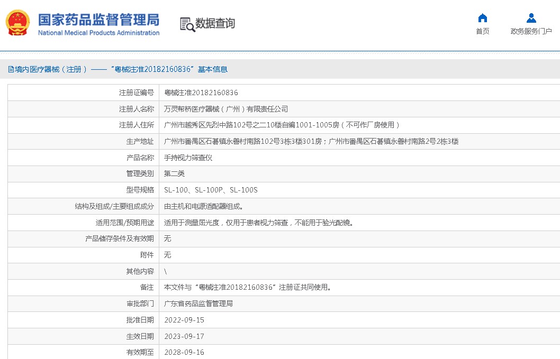This screenshot has height=359, width=560.
Task: Click the 型号规格 row label
Action: pos(140,190)
